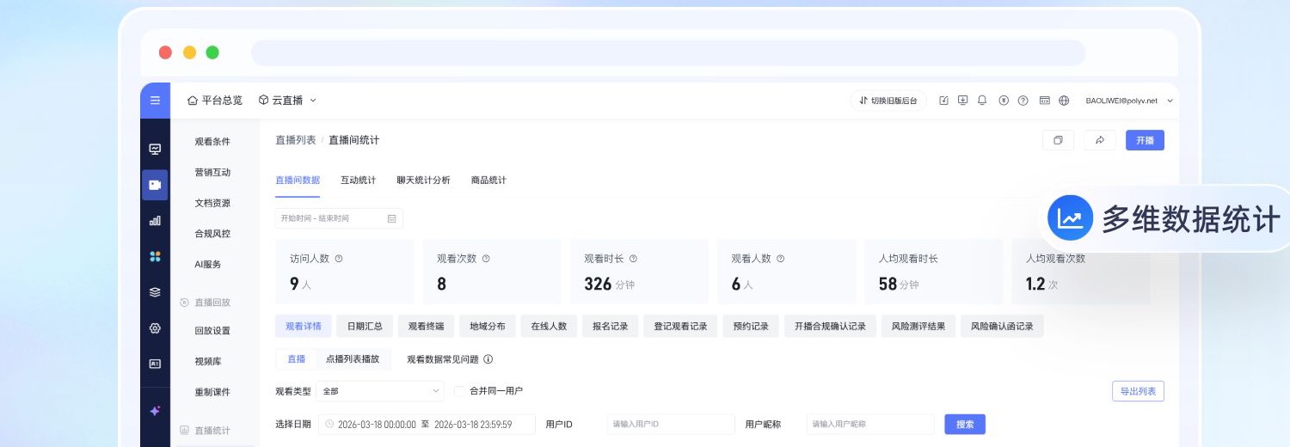Focus the 用户昵称 input field
This screenshot has width=1290, height=447.
pos(870,425)
